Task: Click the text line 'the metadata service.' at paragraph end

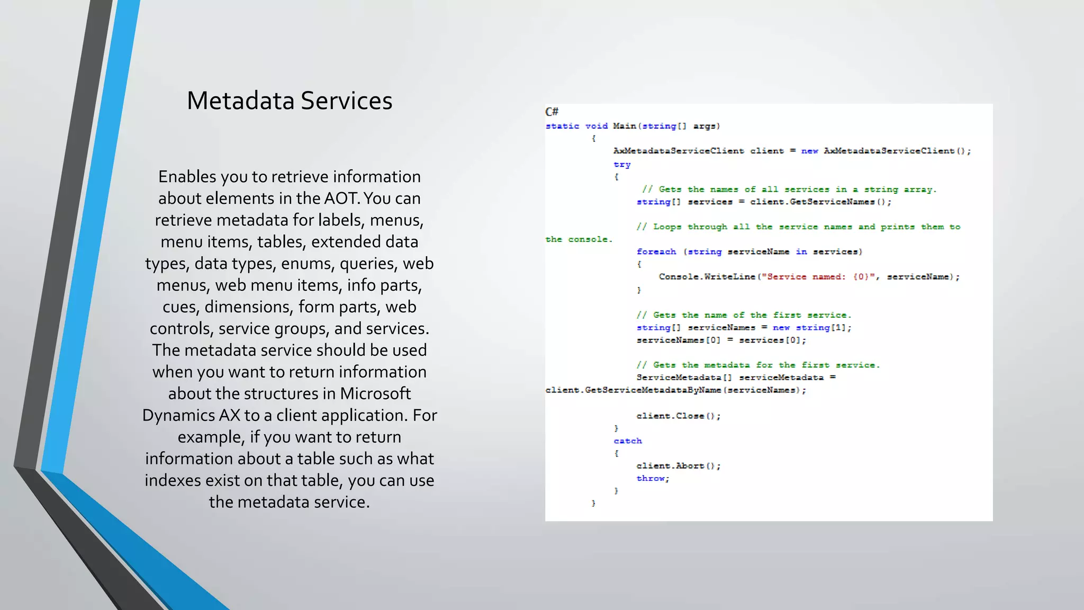Action: (x=290, y=501)
